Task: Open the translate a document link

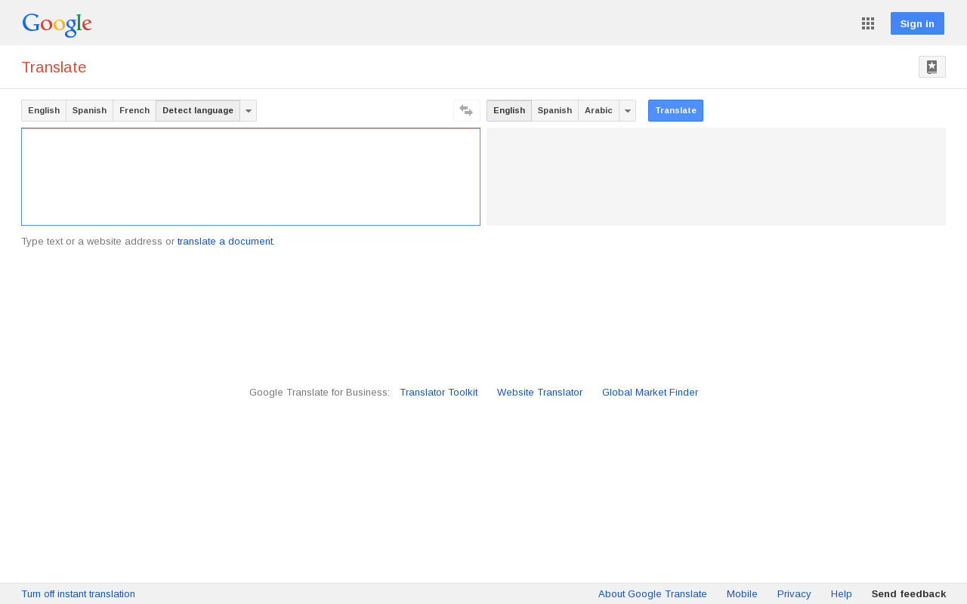Action: (225, 242)
